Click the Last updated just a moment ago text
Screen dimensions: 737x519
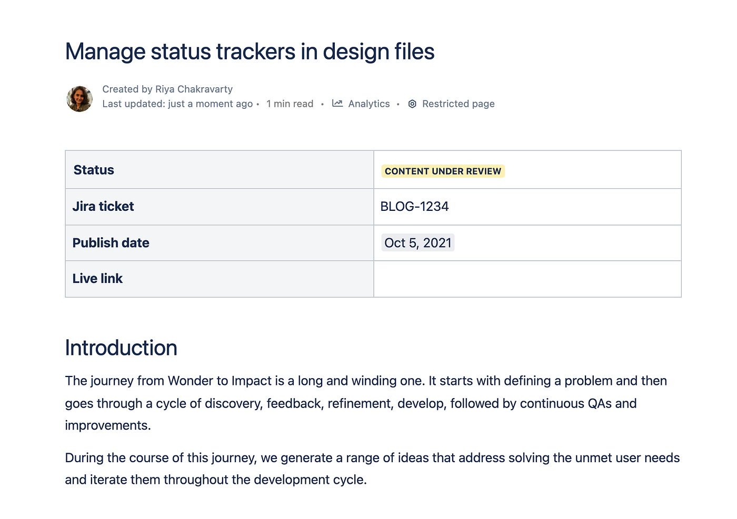(x=177, y=104)
